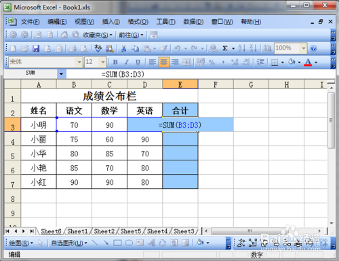The height and width of the screenshot is (261, 339).
Task: Open the 格式(O) menu
Action: 138,22
